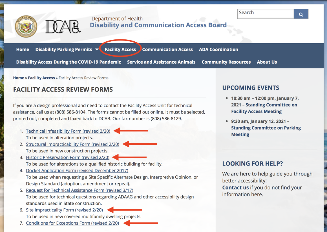Navigate to Service and Assistance Animals
Image resolution: width=327 pixels, height=232 pixels.
tap(161, 62)
